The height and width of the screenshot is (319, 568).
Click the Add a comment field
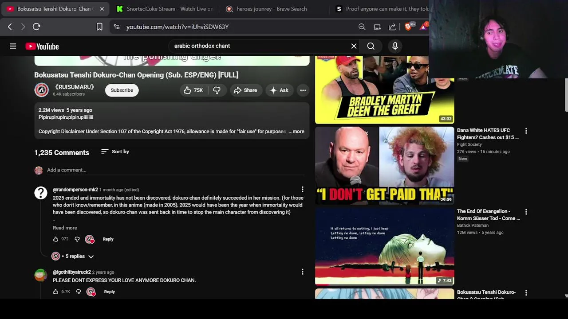pyautogui.click(x=175, y=170)
